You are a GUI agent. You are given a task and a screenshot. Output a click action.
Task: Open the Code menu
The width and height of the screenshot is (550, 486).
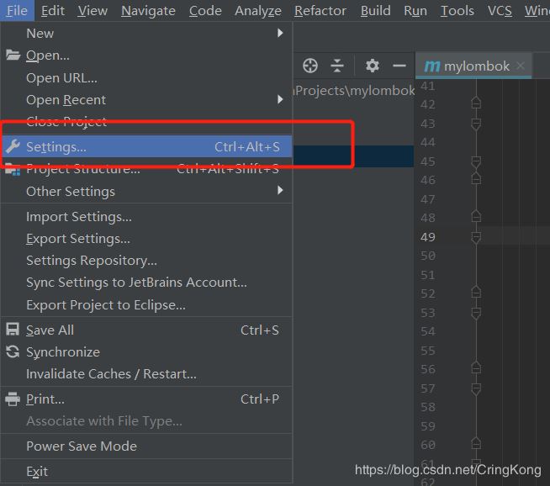point(205,11)
